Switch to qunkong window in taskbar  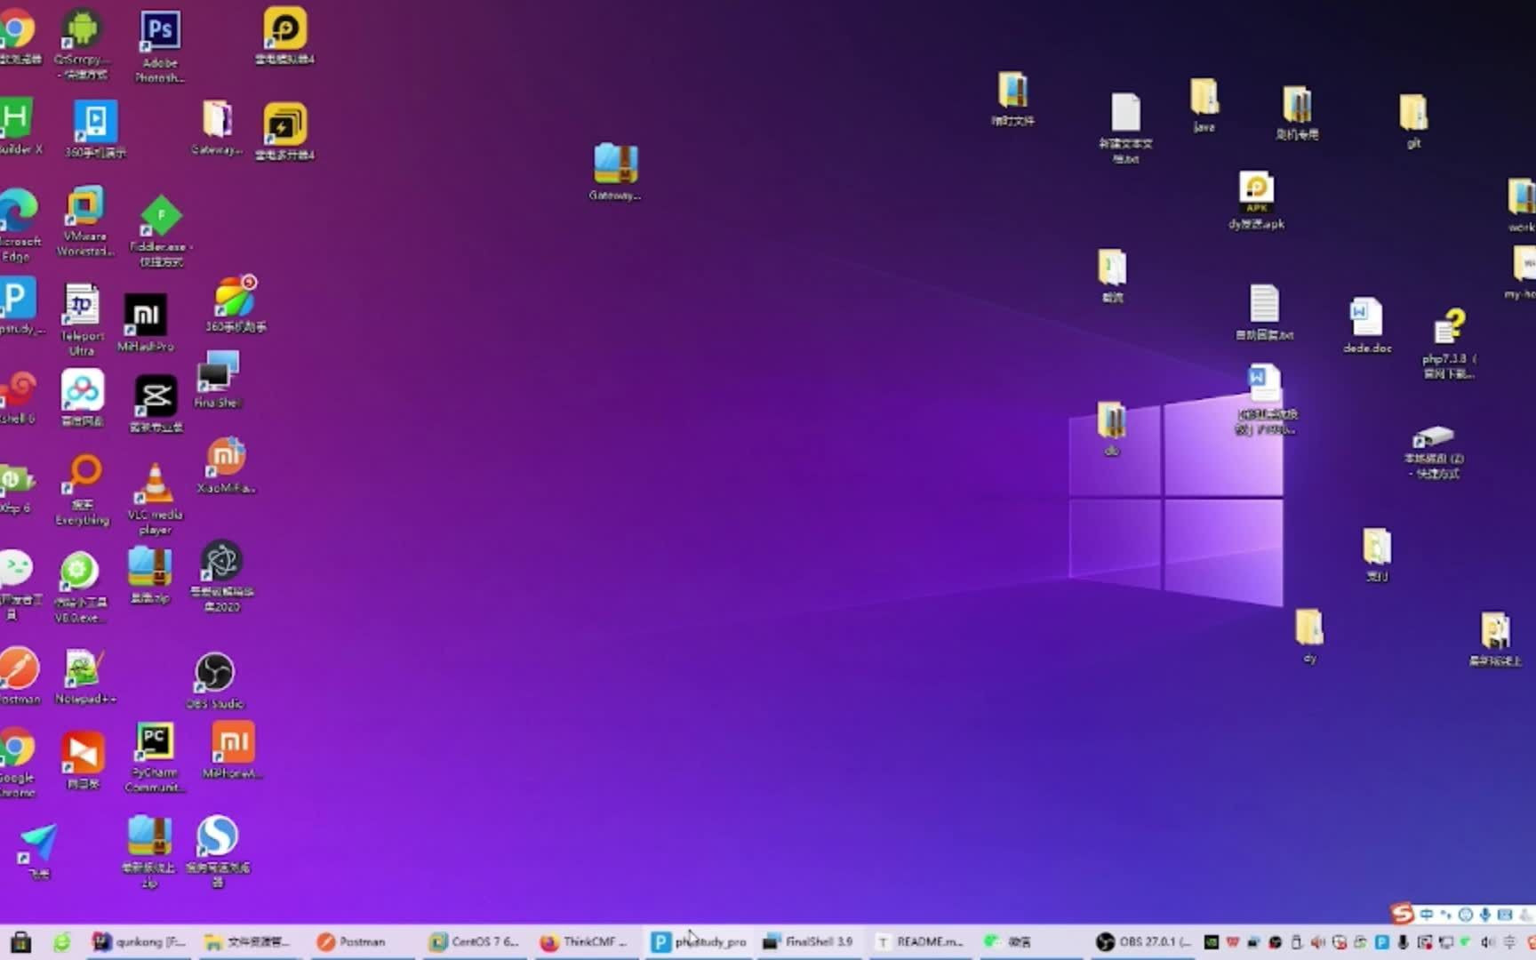tap(140, 941)
